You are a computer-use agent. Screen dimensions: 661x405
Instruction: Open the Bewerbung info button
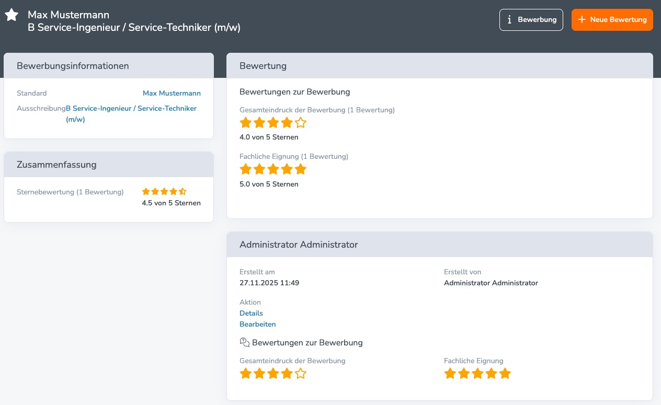[x=531, y=20]
